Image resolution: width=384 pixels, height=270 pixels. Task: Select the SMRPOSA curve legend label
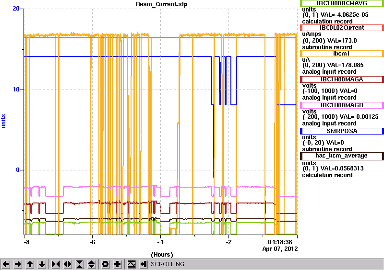click(342, 131)
